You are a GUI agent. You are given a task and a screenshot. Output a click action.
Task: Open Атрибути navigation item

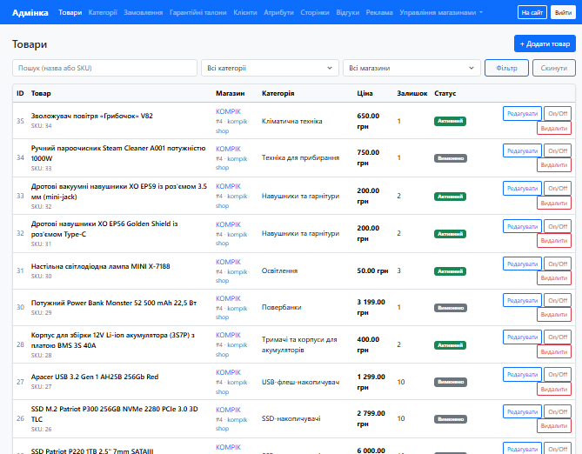coord(278,12)
